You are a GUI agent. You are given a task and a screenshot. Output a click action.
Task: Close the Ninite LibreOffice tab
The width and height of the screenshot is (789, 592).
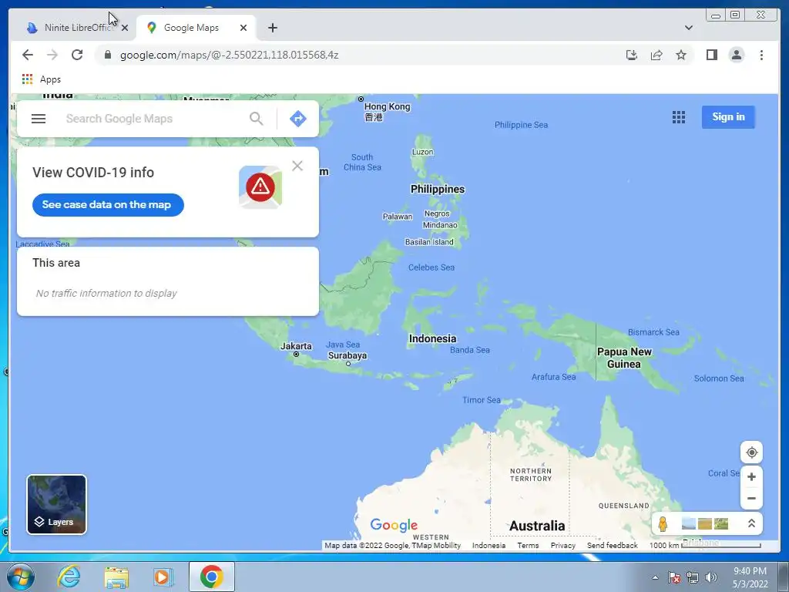tap(125, 29)
